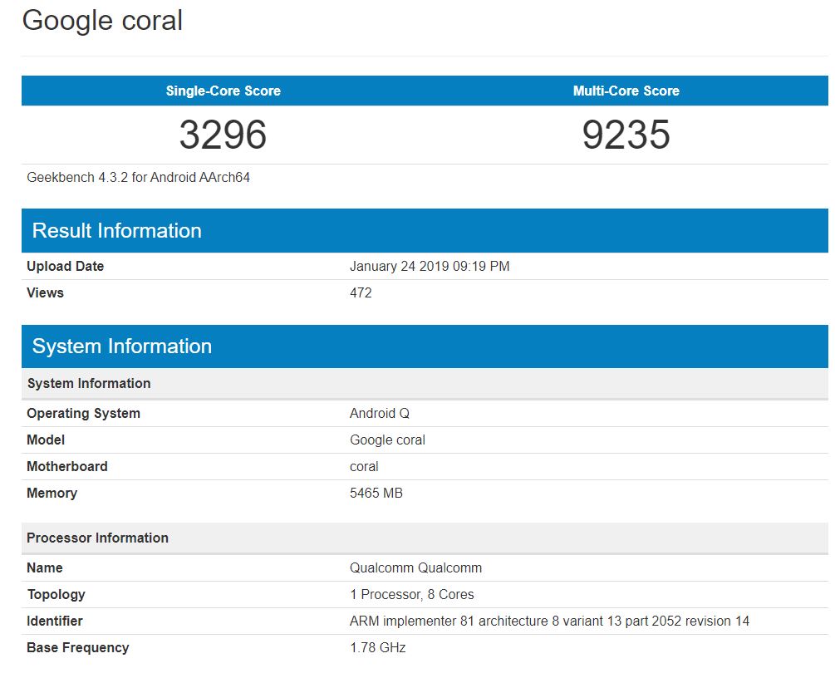Click the Views label

point(45,292)
